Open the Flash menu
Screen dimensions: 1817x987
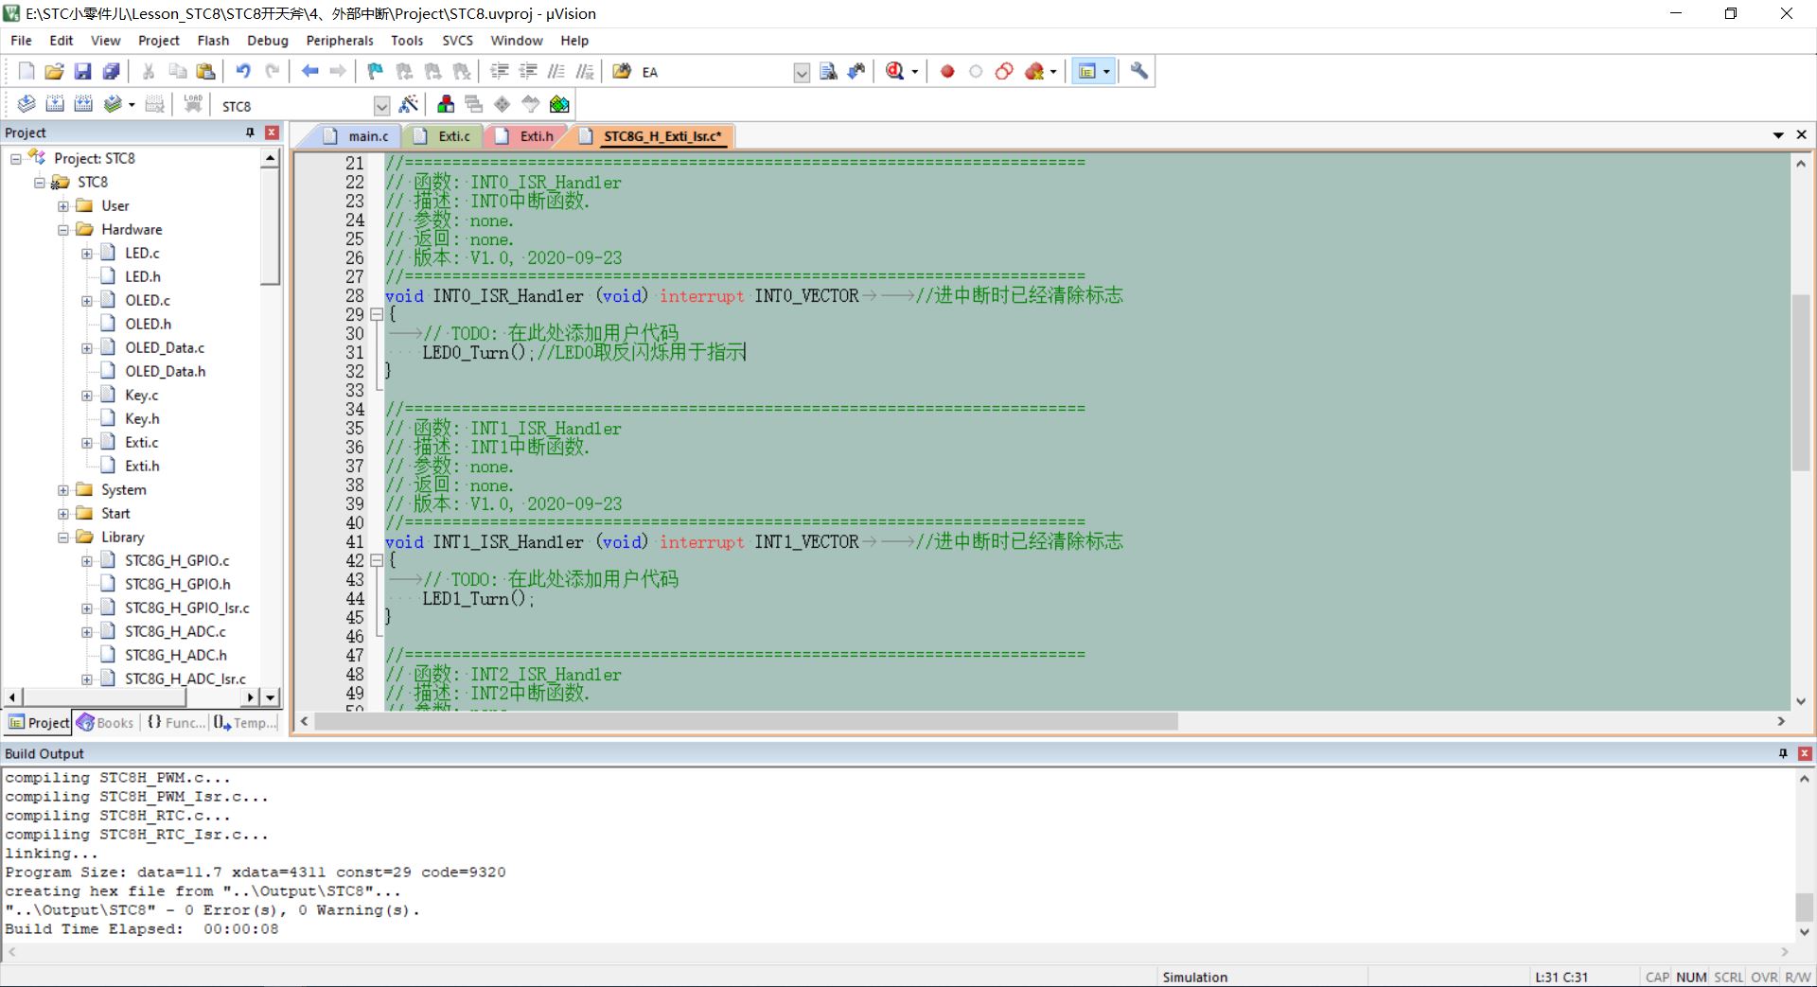click(213, 41)
